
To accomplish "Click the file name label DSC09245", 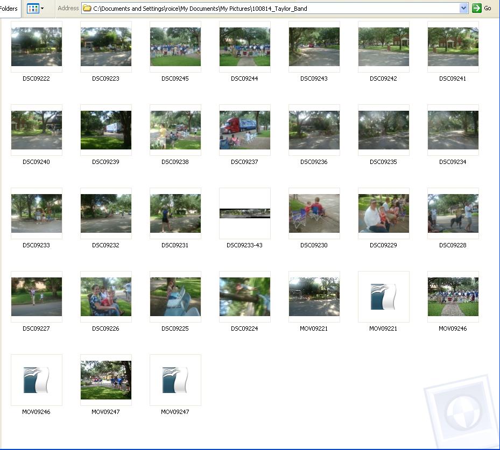I will [x=175, y=78].
